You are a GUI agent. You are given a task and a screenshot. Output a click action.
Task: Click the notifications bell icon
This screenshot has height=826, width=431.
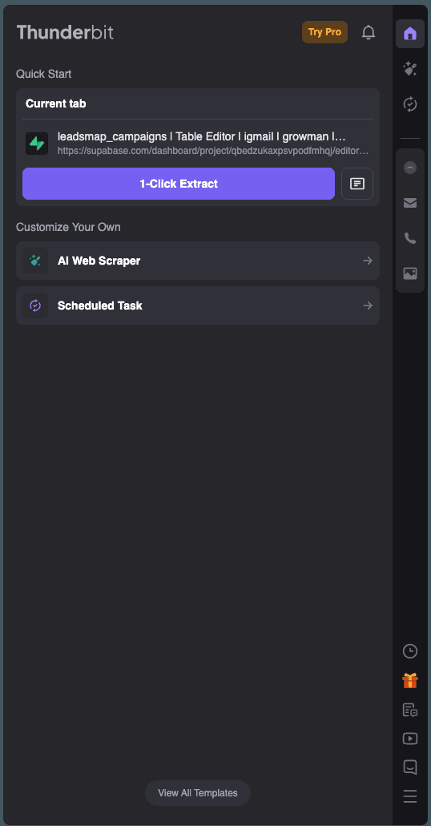point(369,33)
